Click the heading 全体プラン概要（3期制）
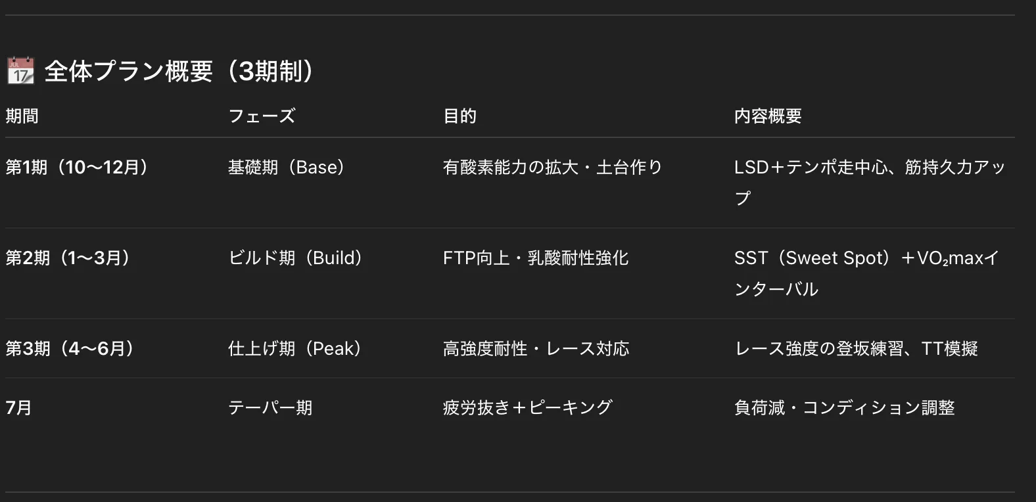Image resolution: width=1036 pixels, height=502 pixels. pos(179,71)
